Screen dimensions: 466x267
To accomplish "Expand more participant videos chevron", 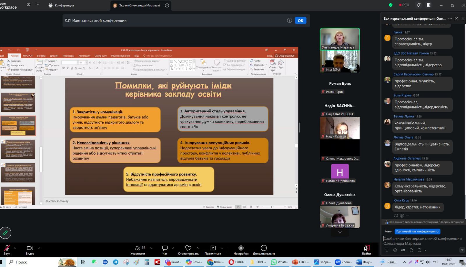I will pyautogui.click(x=340, y=232).
